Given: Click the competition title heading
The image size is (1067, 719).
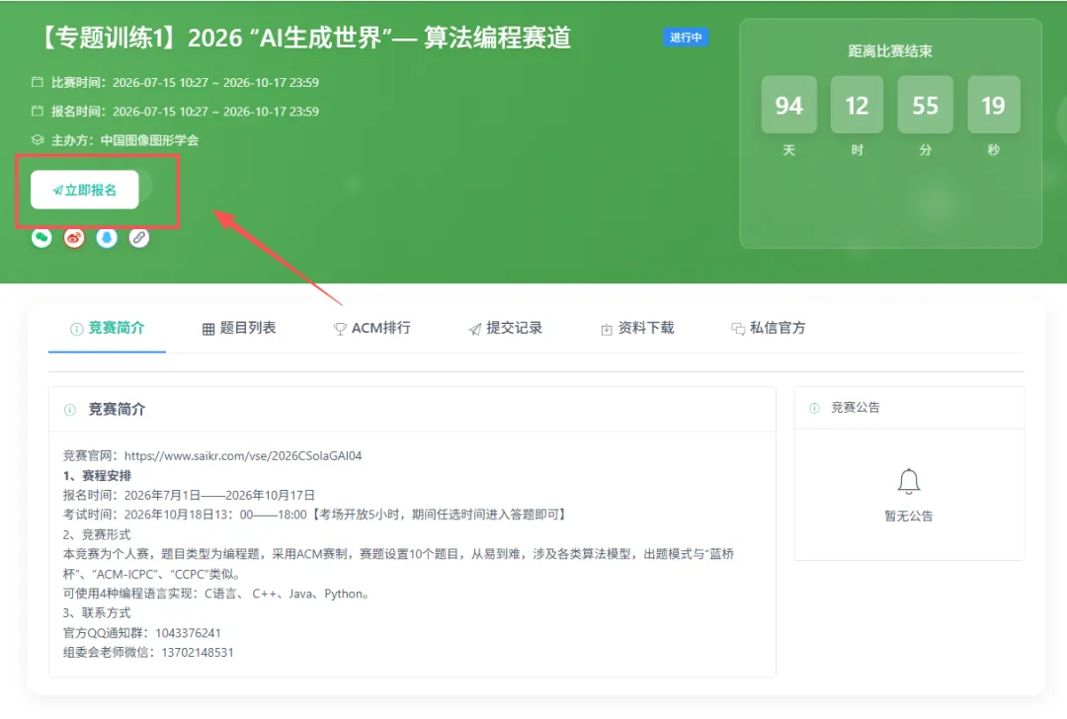Looking at the screenshot, I should [x=304, y=38].
